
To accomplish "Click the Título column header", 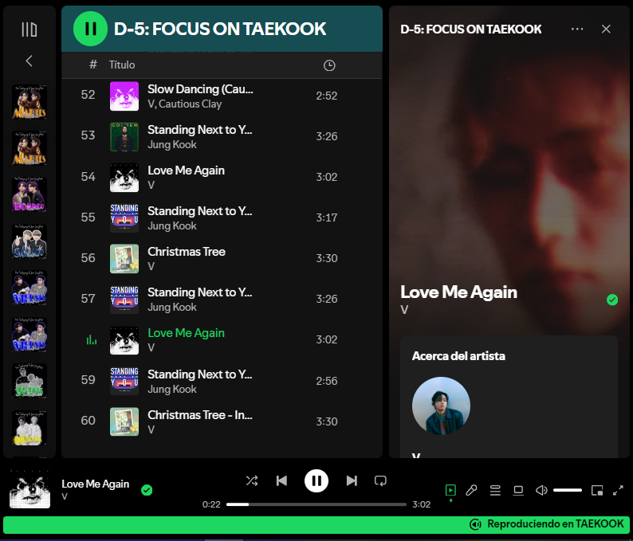I will 122,65.
